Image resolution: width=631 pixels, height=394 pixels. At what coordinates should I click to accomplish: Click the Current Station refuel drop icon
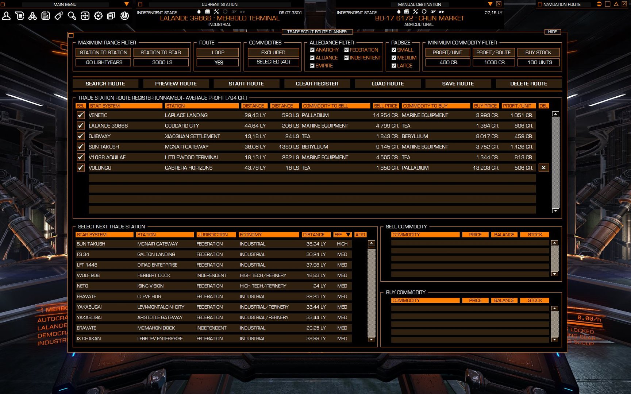click(199, 12)
